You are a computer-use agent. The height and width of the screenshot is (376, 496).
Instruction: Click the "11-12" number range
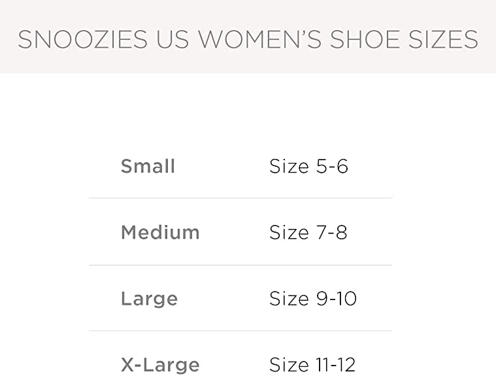click(x=336, y=364)
